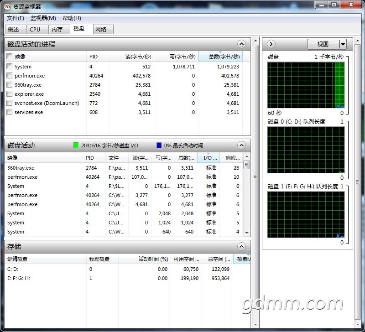Click the green disk I/O legend swatch
This screenshot has width=365, height=332.
pos(76,145)
